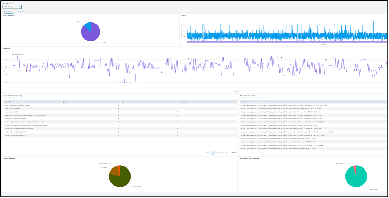Go to the Next page of results
This screenshot has height=198, width=389.
[234, 152]
